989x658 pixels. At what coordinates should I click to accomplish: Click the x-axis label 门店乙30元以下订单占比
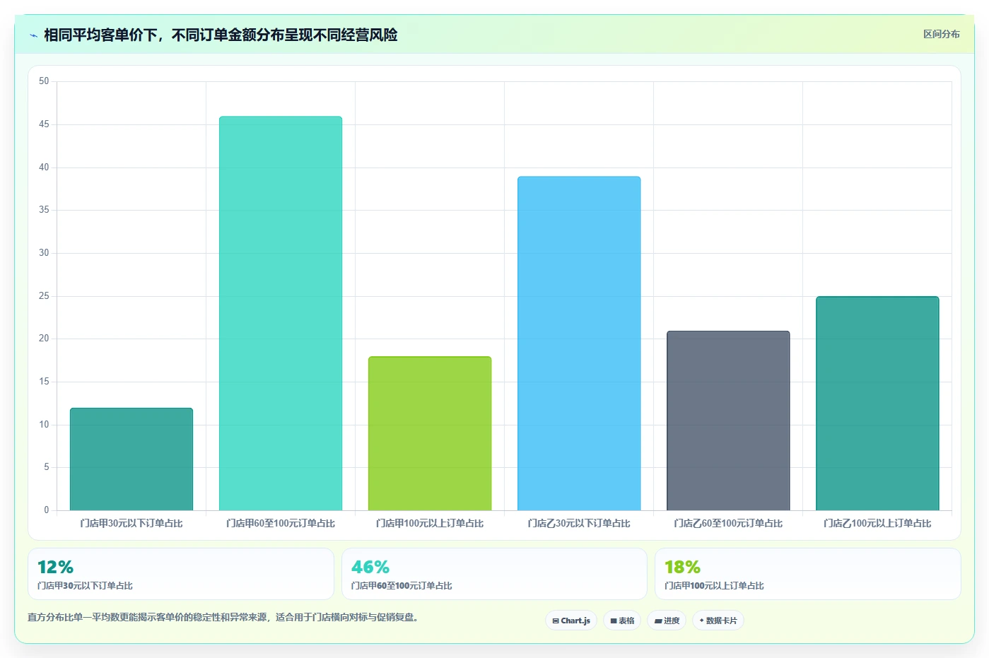[579, 523]
